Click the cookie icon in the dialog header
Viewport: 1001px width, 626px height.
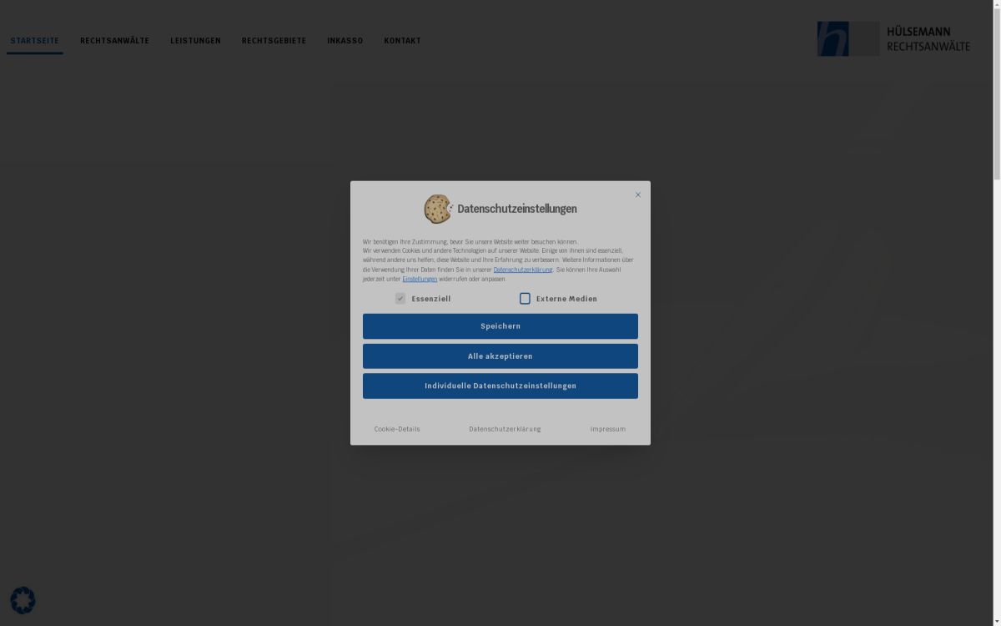point(437,209)
